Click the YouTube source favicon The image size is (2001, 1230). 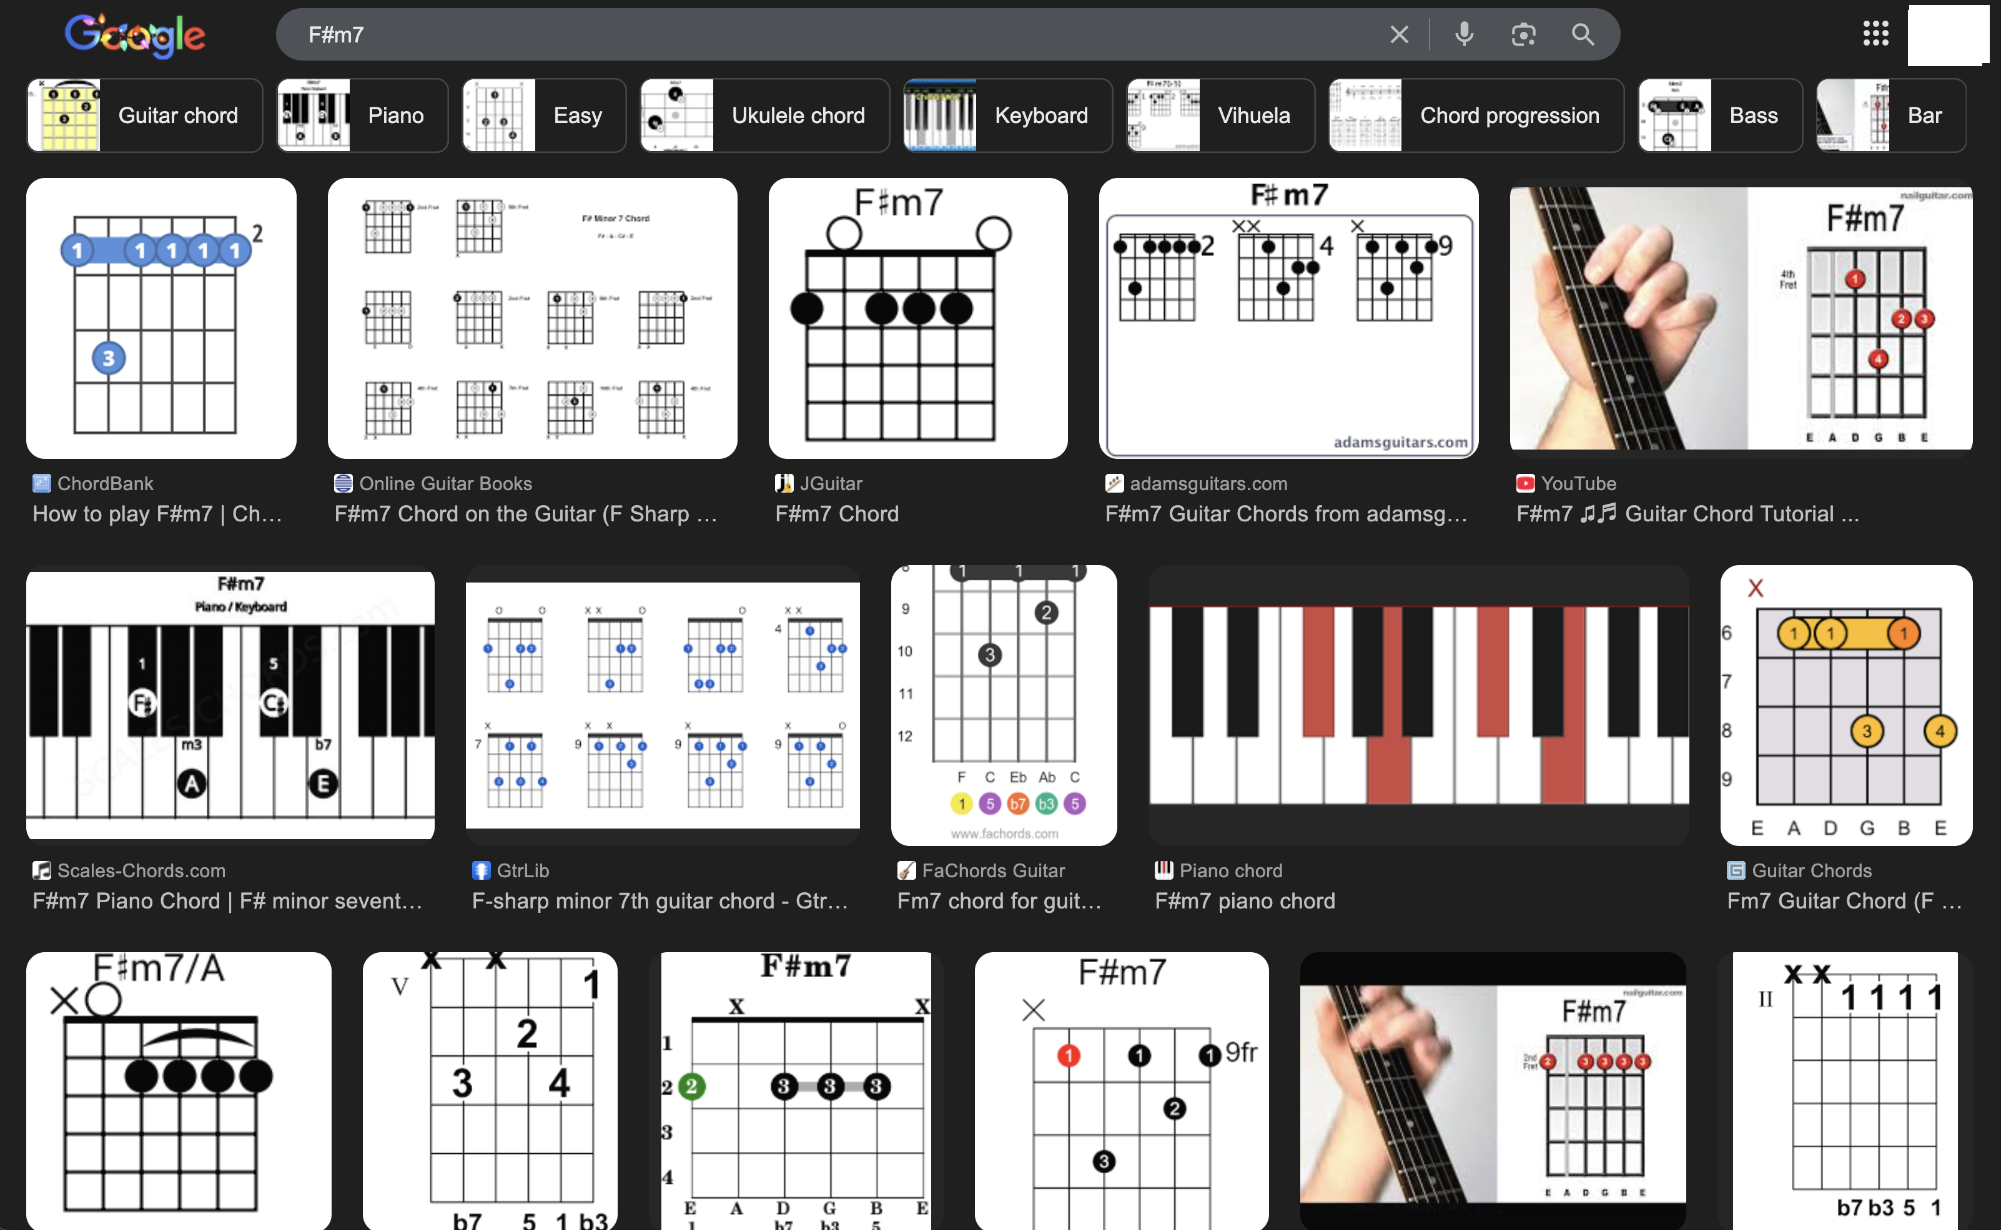click(x=1525, y=483)
